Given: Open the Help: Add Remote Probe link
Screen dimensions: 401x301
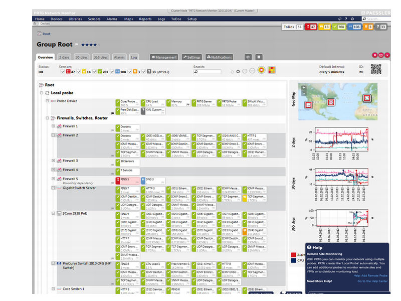Looking at the screenshot, I should click(370, 275).
